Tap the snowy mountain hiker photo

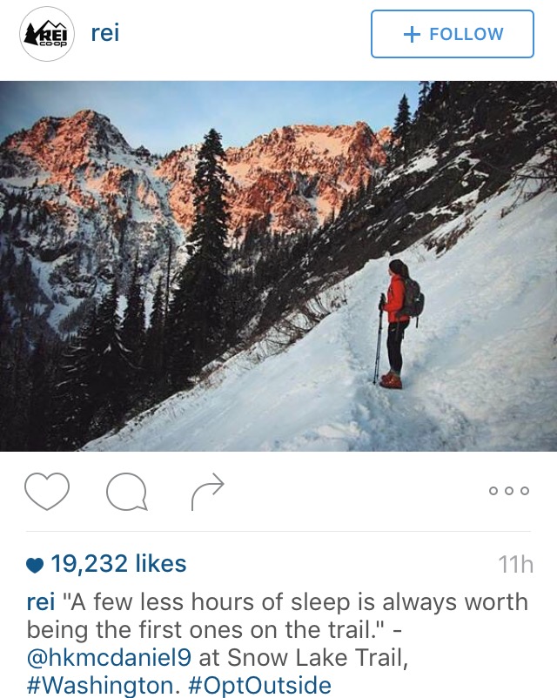[278, 265]
